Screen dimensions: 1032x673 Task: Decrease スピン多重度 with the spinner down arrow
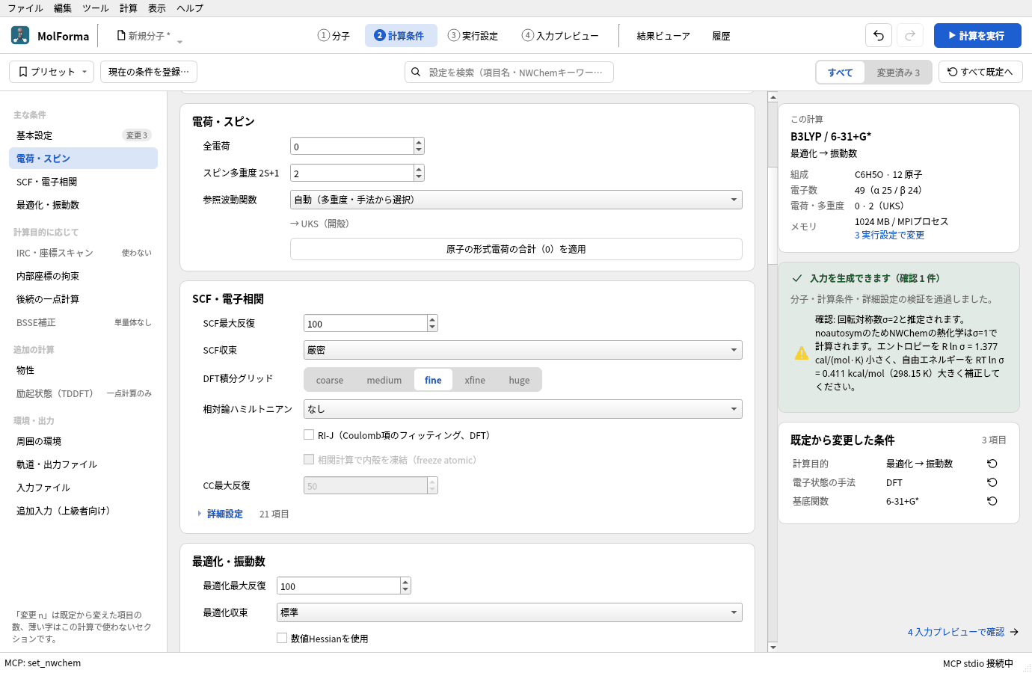[419, 177]
